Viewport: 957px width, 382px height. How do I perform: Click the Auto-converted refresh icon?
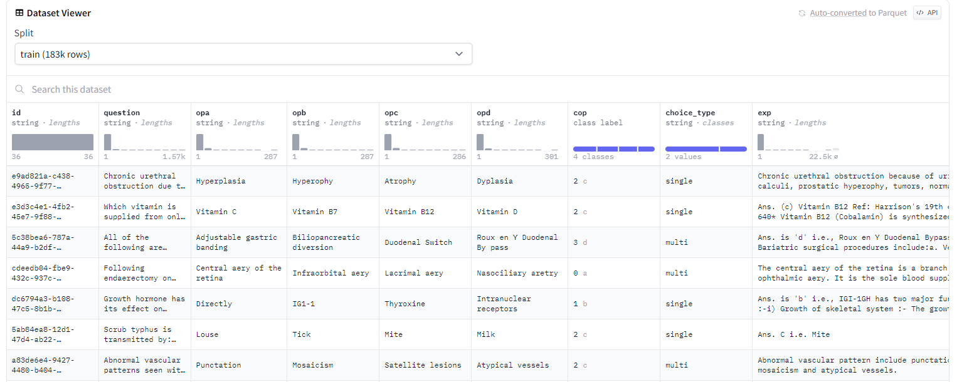coord(801,13)
